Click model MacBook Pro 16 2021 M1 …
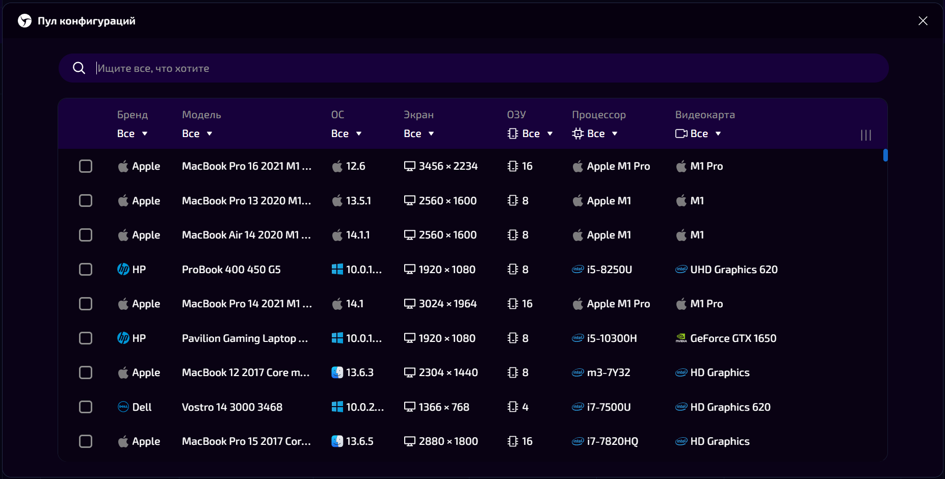The width and height of the screenshot is (945, 479). click(x=247, y=166)
